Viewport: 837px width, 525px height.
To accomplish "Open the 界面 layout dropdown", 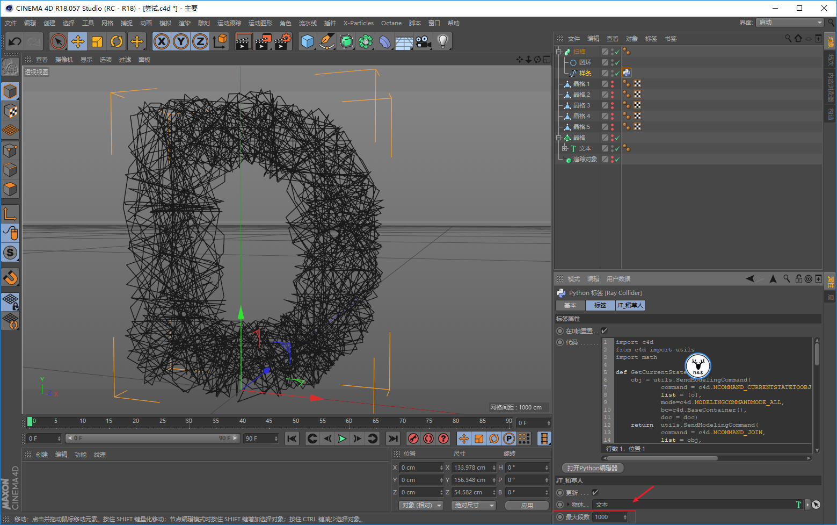I will point(790,22).
